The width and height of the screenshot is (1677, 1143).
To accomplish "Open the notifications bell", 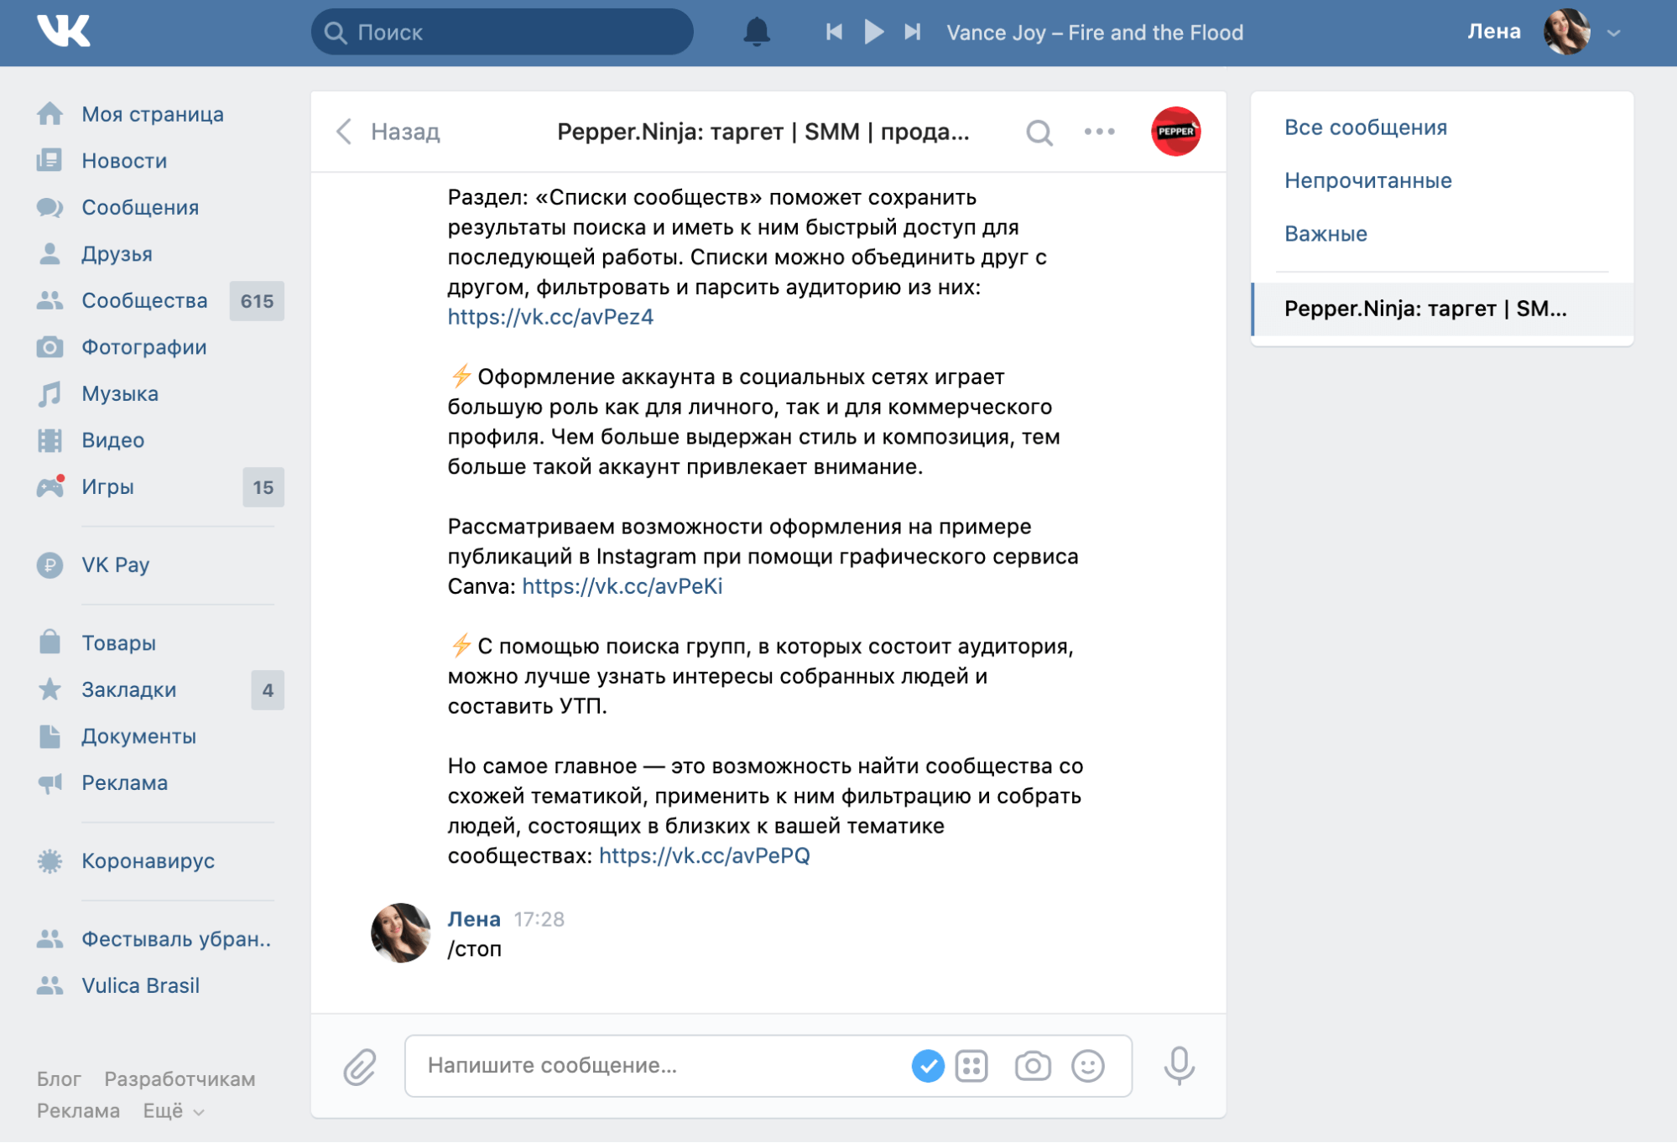I will point(756,32).
